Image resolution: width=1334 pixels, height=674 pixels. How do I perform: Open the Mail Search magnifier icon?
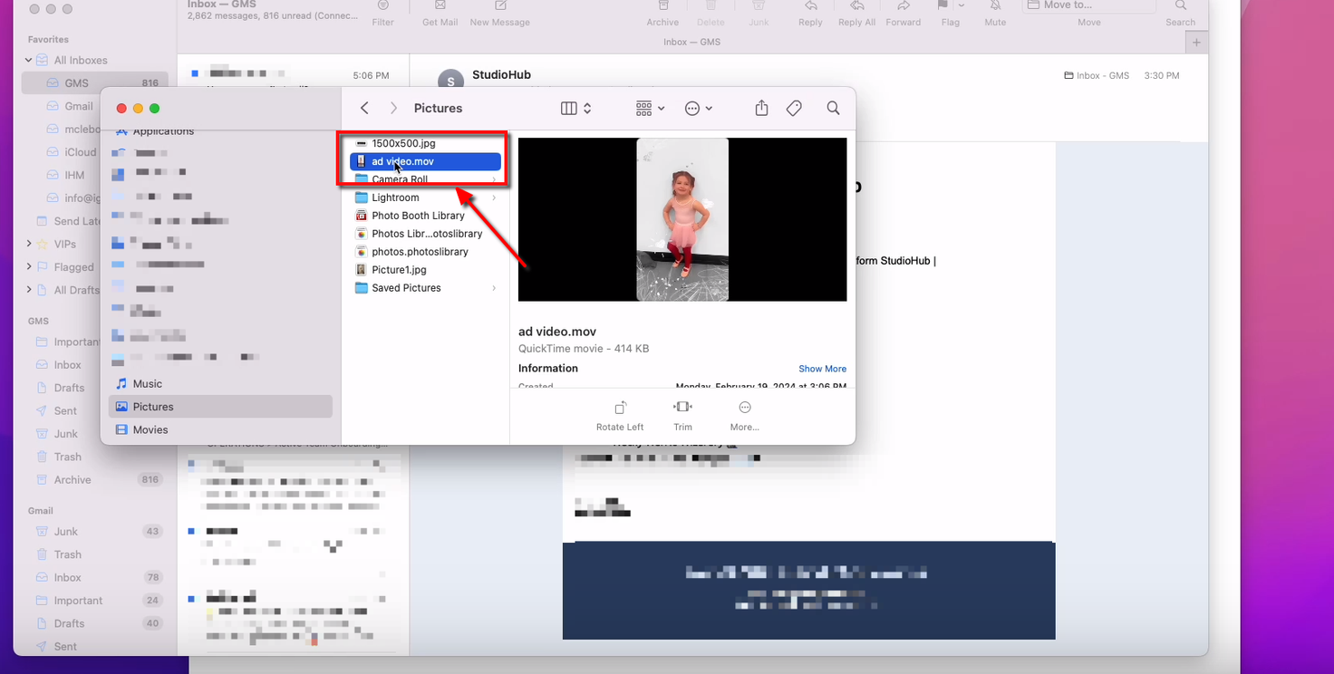coord(1180,5)
